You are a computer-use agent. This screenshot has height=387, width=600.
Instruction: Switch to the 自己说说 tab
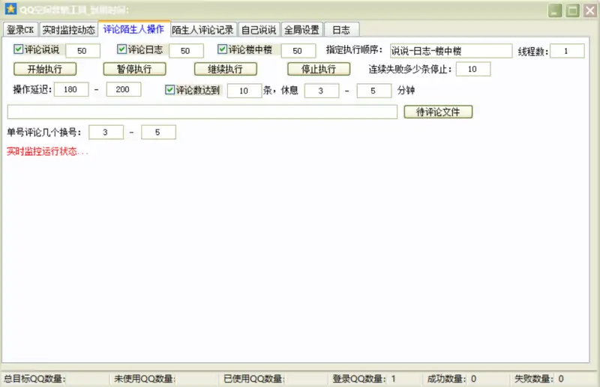tap(259, 30)
